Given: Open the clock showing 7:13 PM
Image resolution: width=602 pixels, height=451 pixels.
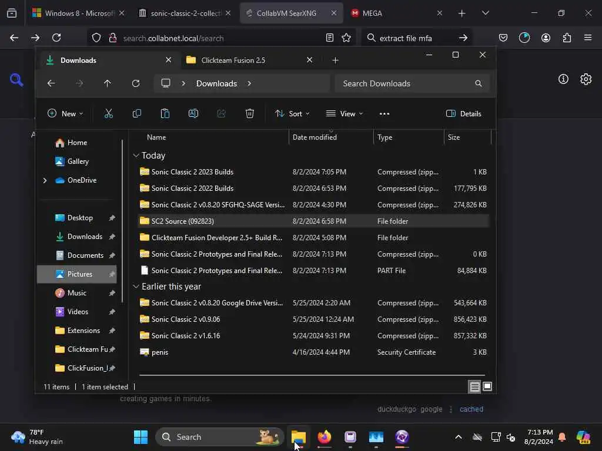Looking at the screenshot, I should [539, 437].
